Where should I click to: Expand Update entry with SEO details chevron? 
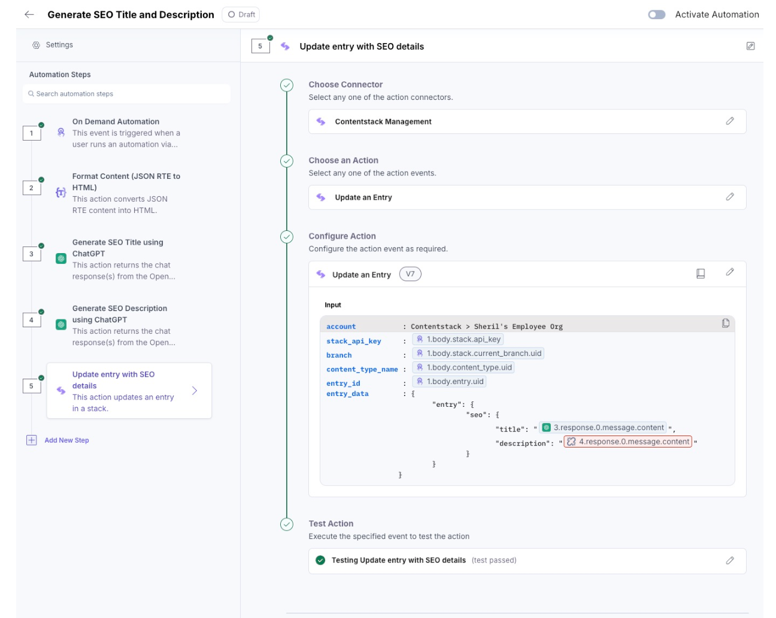(195, 391)
